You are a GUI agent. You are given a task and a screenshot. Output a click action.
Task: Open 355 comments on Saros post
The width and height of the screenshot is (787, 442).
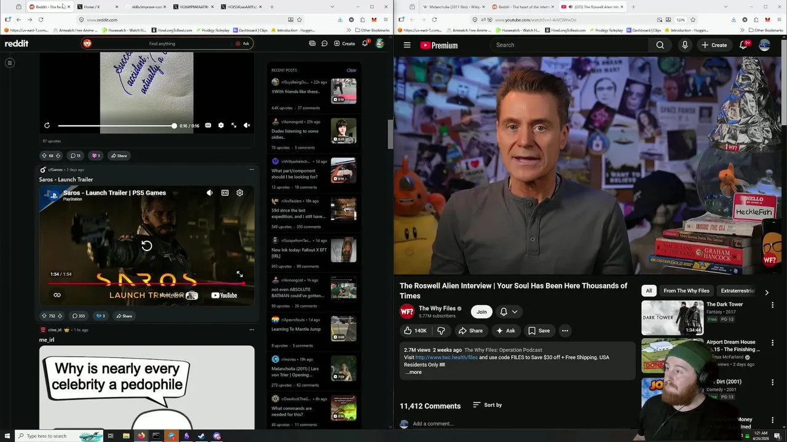(79, 316)
